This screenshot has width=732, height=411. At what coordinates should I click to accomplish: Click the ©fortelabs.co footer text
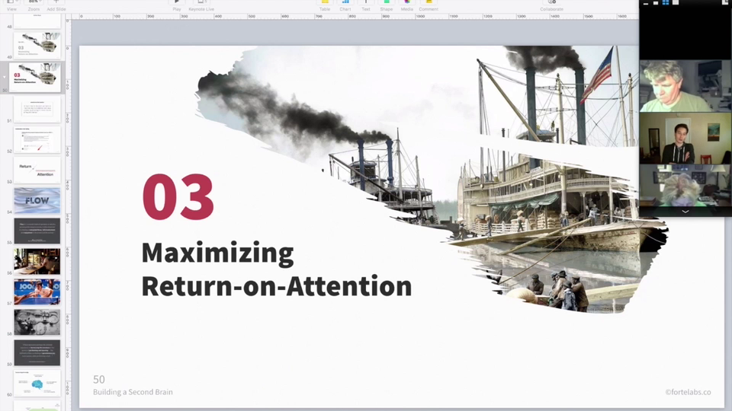688,393
